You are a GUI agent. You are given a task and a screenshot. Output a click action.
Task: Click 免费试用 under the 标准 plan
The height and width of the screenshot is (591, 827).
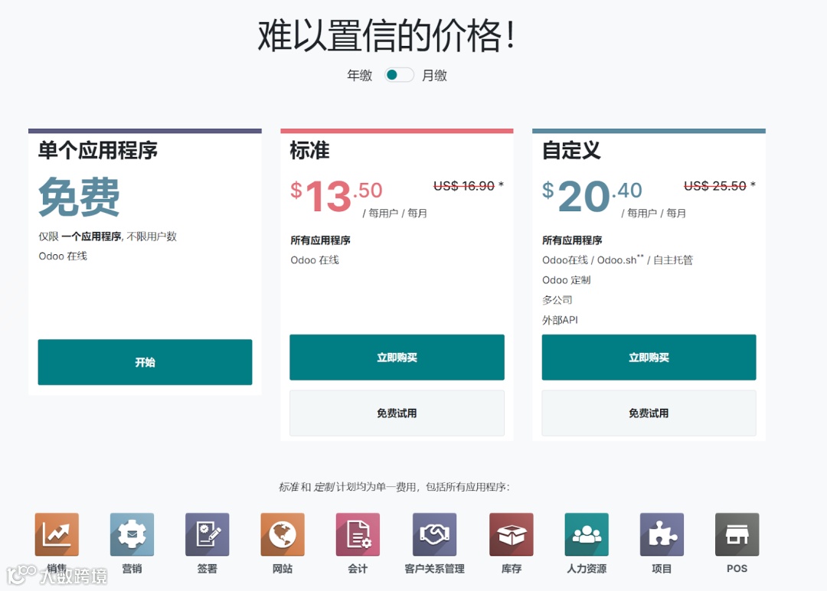[397, 413]
